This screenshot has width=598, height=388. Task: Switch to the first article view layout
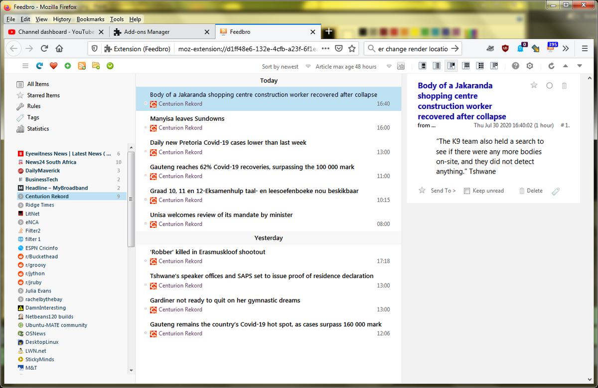(423, 66)
